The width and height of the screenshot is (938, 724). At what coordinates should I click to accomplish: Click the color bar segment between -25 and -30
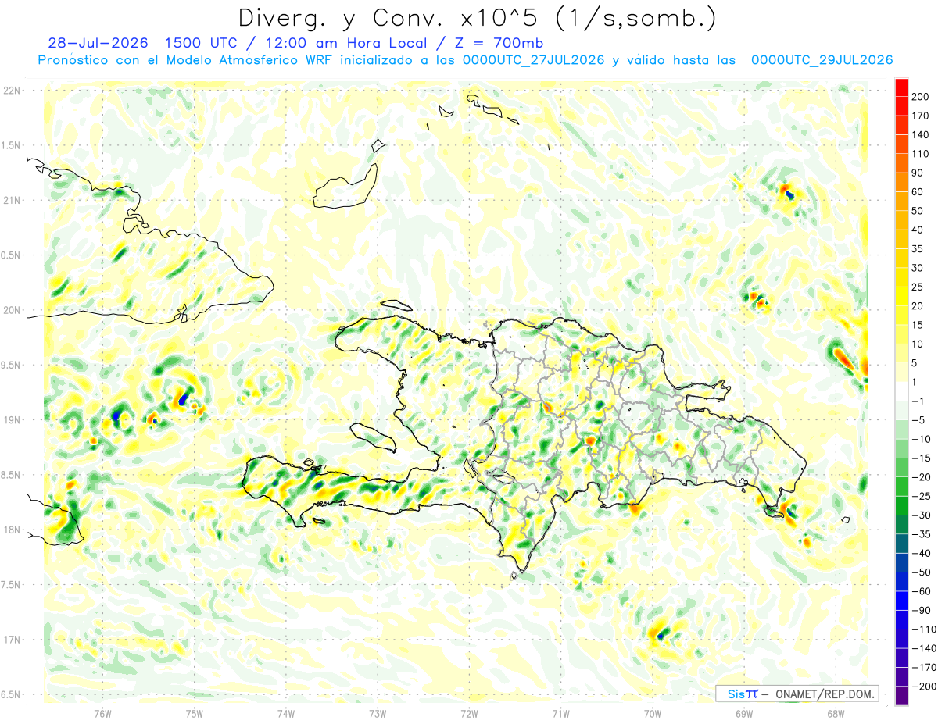[901, 505]
